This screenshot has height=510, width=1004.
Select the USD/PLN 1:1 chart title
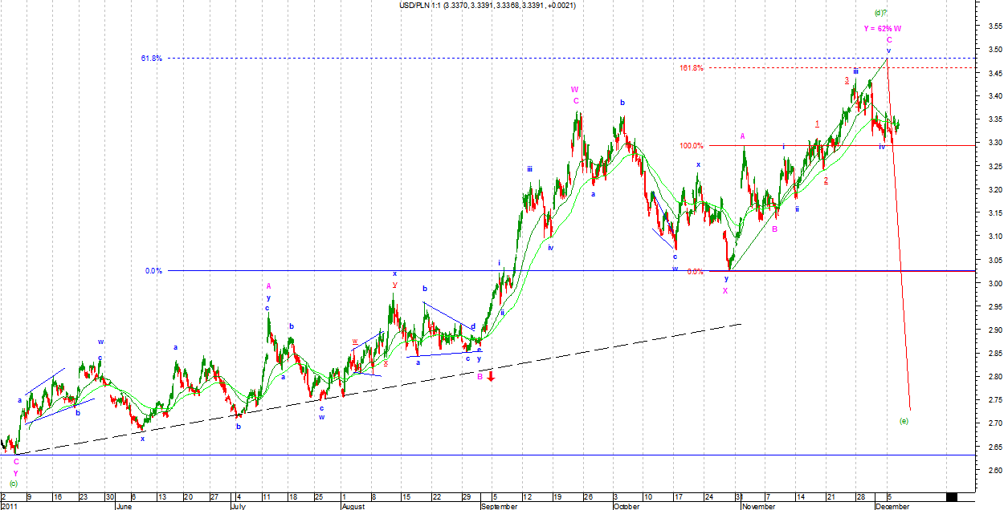click(x=476, y=6)
